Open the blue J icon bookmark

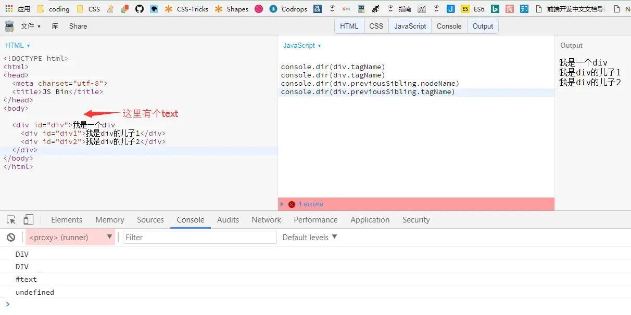click(451, 9)
